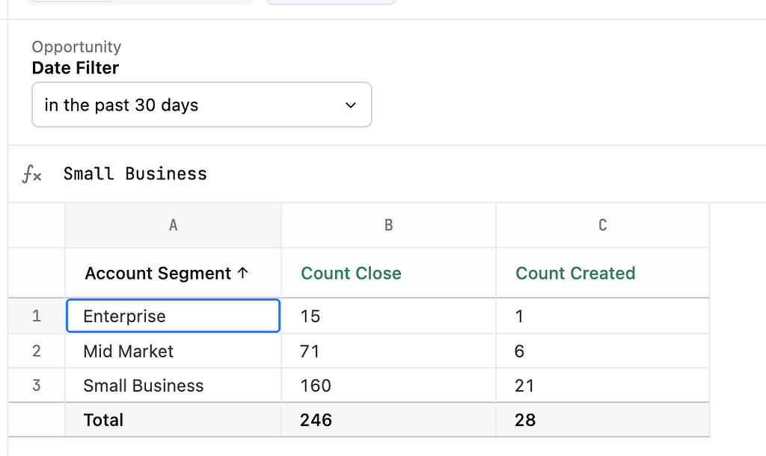Select column C header
Image resolution: width=766 pixels, height=456 pixels.
[x=602, y=224]
